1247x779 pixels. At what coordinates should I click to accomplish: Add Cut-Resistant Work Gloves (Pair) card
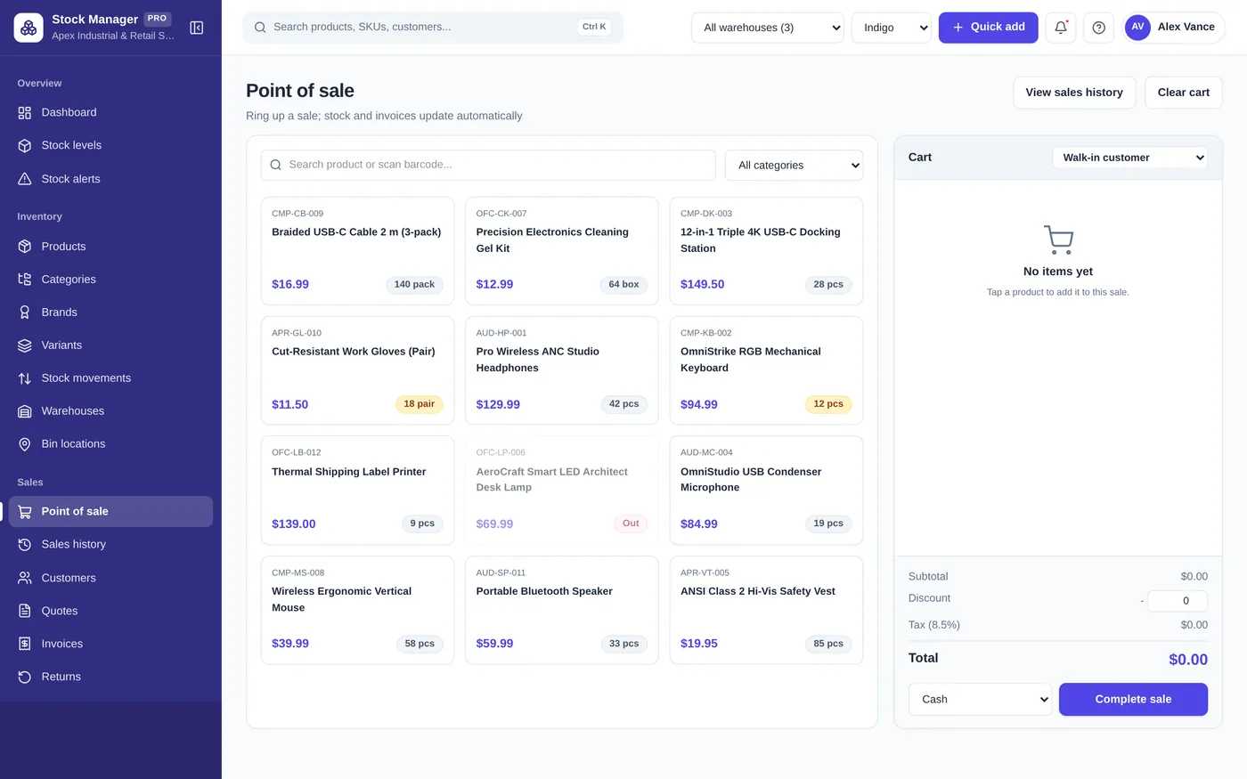tap(357, 370)
